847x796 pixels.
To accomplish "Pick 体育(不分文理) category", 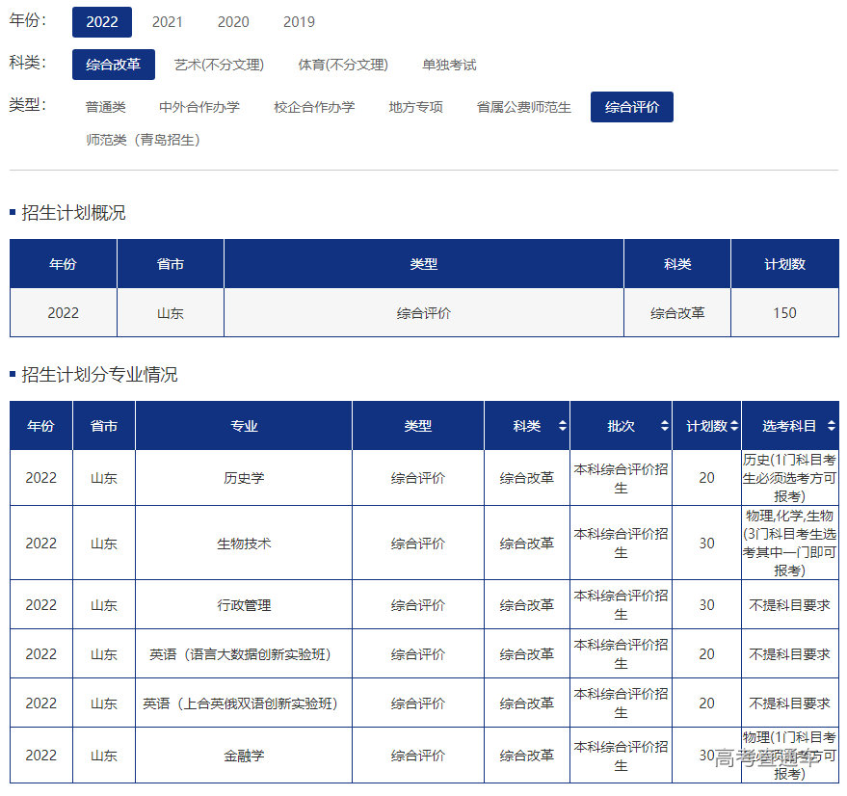I will pos(342,65).
